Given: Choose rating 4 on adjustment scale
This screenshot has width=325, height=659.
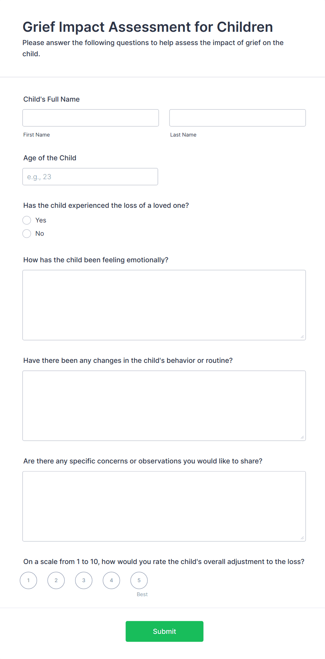Looking at the screenshot, I should (x=111, y=580).
